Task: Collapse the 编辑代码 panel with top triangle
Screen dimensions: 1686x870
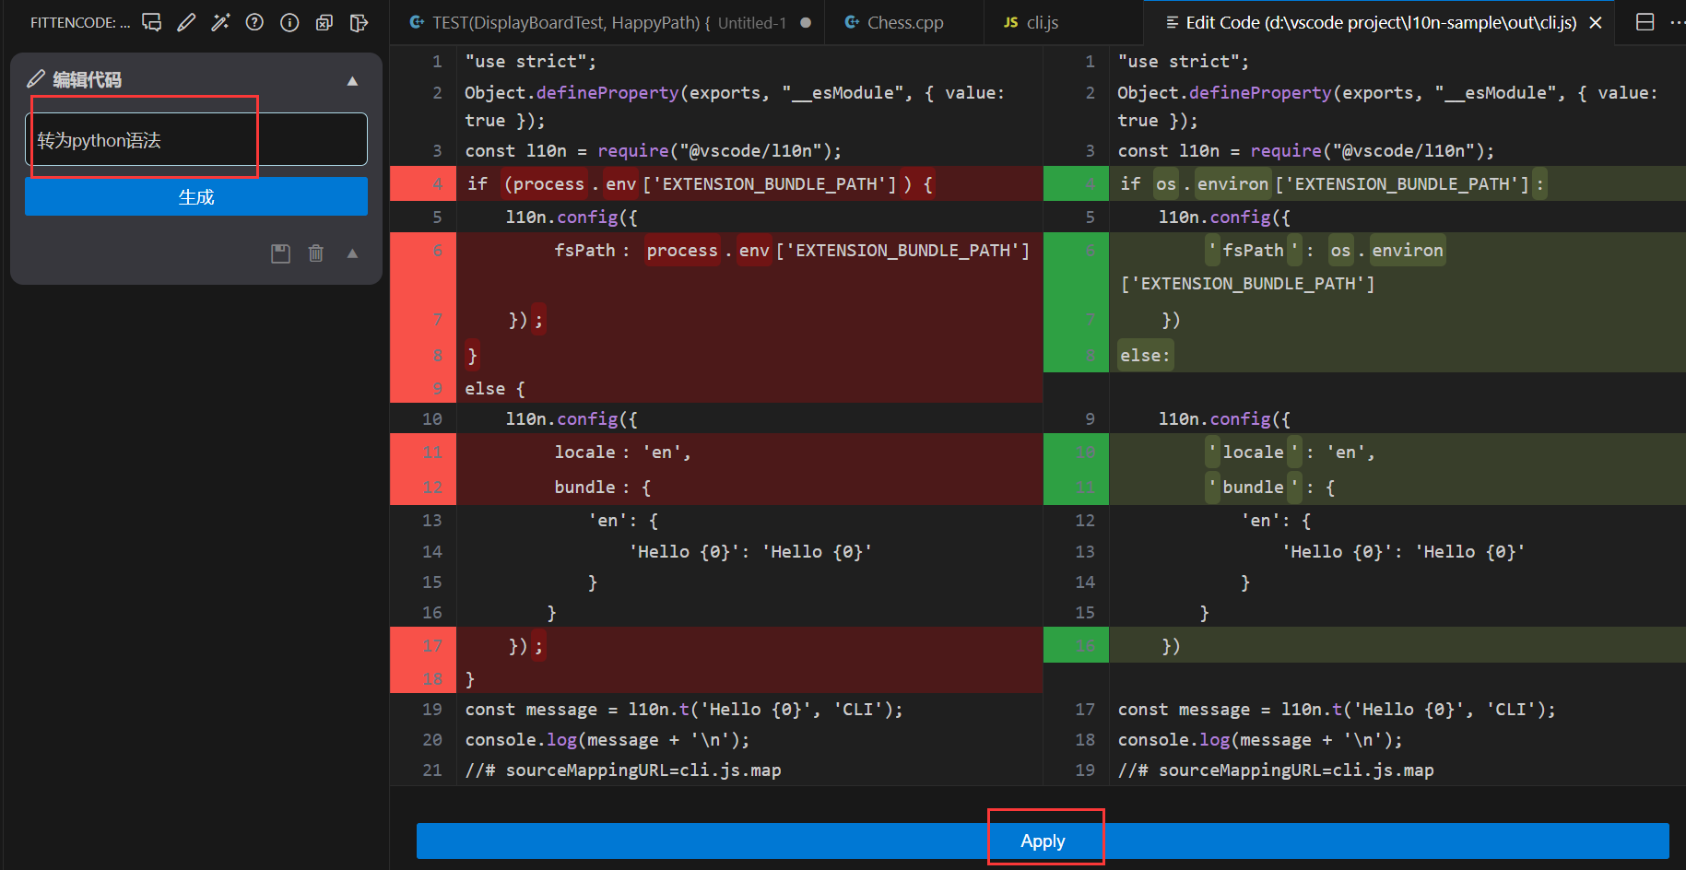Action: click(352, 81)
